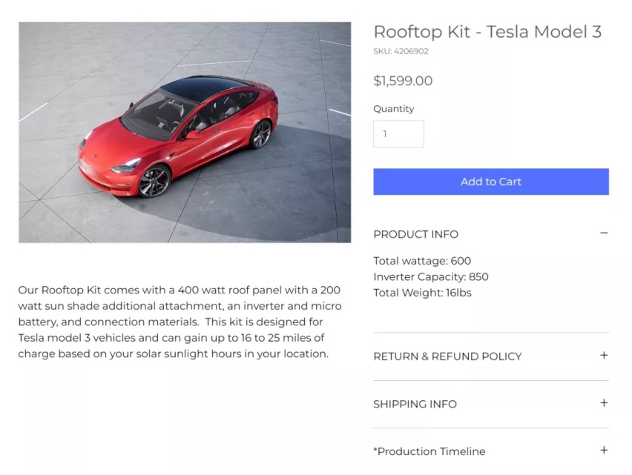Collapse the PRODUCT INFO section heading
This screenshot has height=475, width=632.
click(x=415, y=234)
